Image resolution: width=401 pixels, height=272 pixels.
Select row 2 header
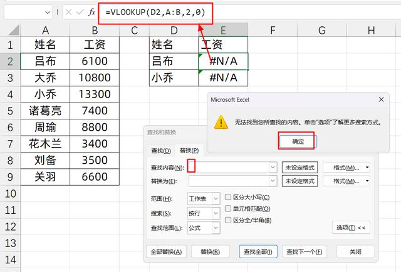pos(10,61)
